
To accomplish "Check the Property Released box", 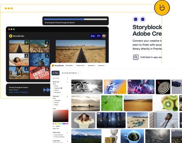I will (x=53, y=137).
